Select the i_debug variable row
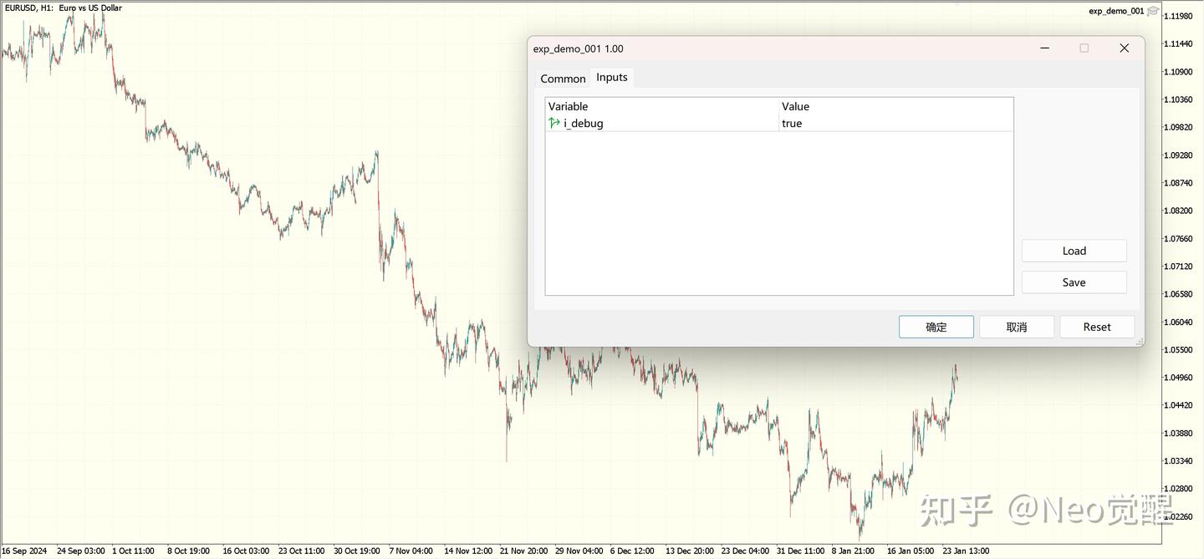 [778, 123]
